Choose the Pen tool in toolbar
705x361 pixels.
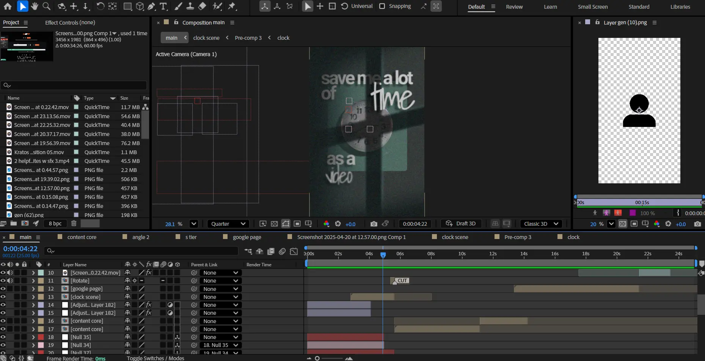click(x=152, y=6)
